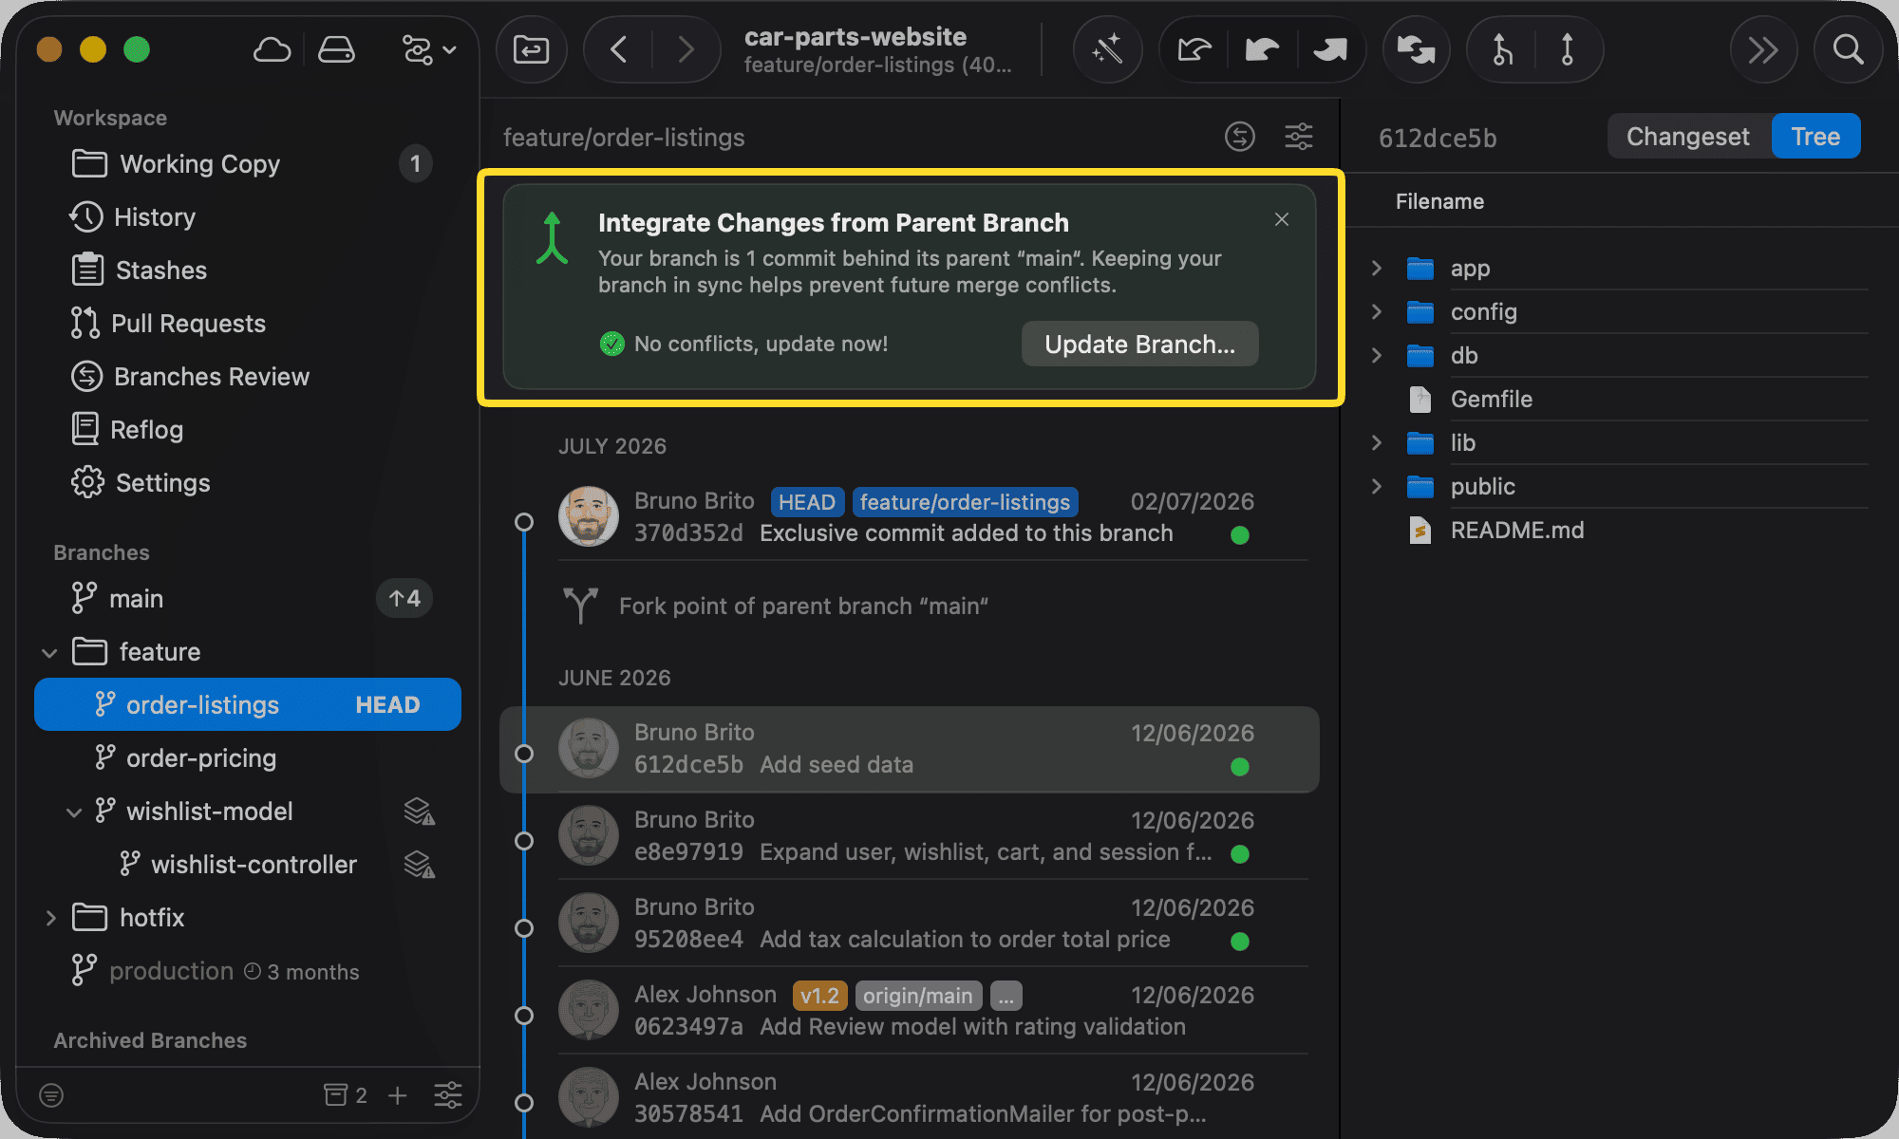This screenshot has height=1139, width=1899.
Task: Open history view options sliders icon
Action: pyautogui.click(x=1299, y=137)
